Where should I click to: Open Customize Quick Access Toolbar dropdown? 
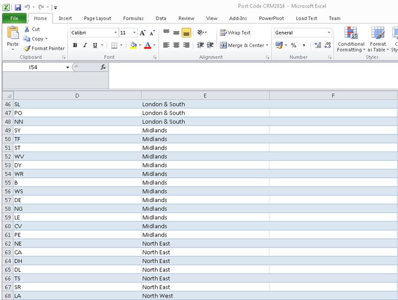55,8
